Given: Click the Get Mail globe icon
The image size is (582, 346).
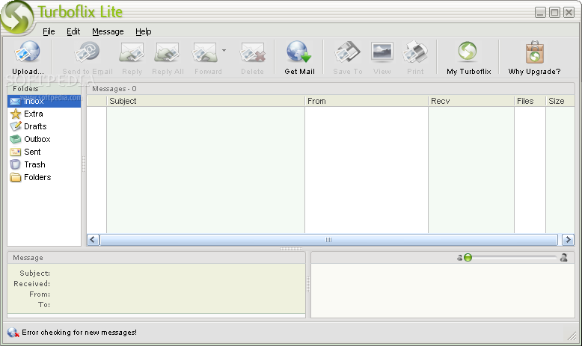Looking at the screenshot, I should tap(299, 52).
